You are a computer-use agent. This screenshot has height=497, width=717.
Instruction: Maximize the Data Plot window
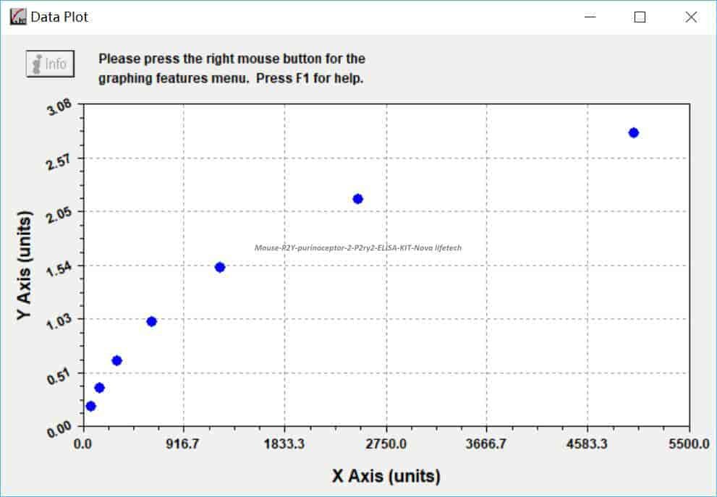(640, 17)
